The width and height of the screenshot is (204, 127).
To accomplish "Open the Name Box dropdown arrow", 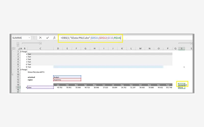I will (30, 38).
